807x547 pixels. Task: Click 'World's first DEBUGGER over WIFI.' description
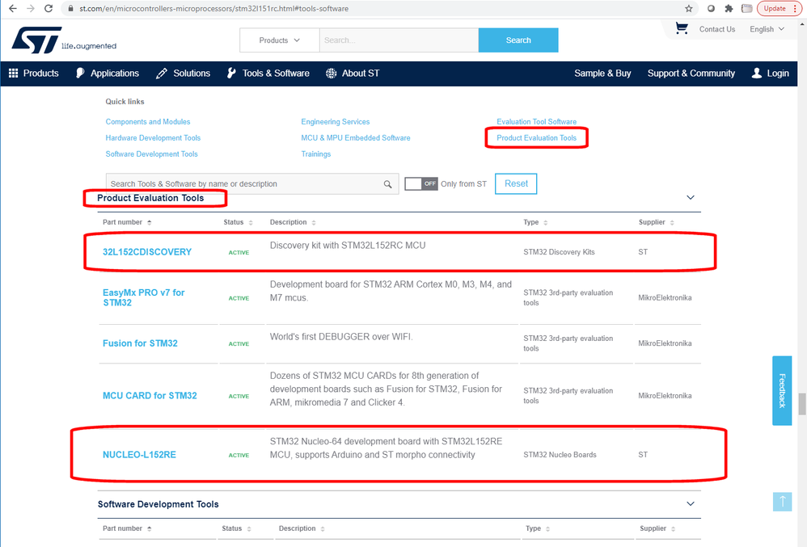341,337
